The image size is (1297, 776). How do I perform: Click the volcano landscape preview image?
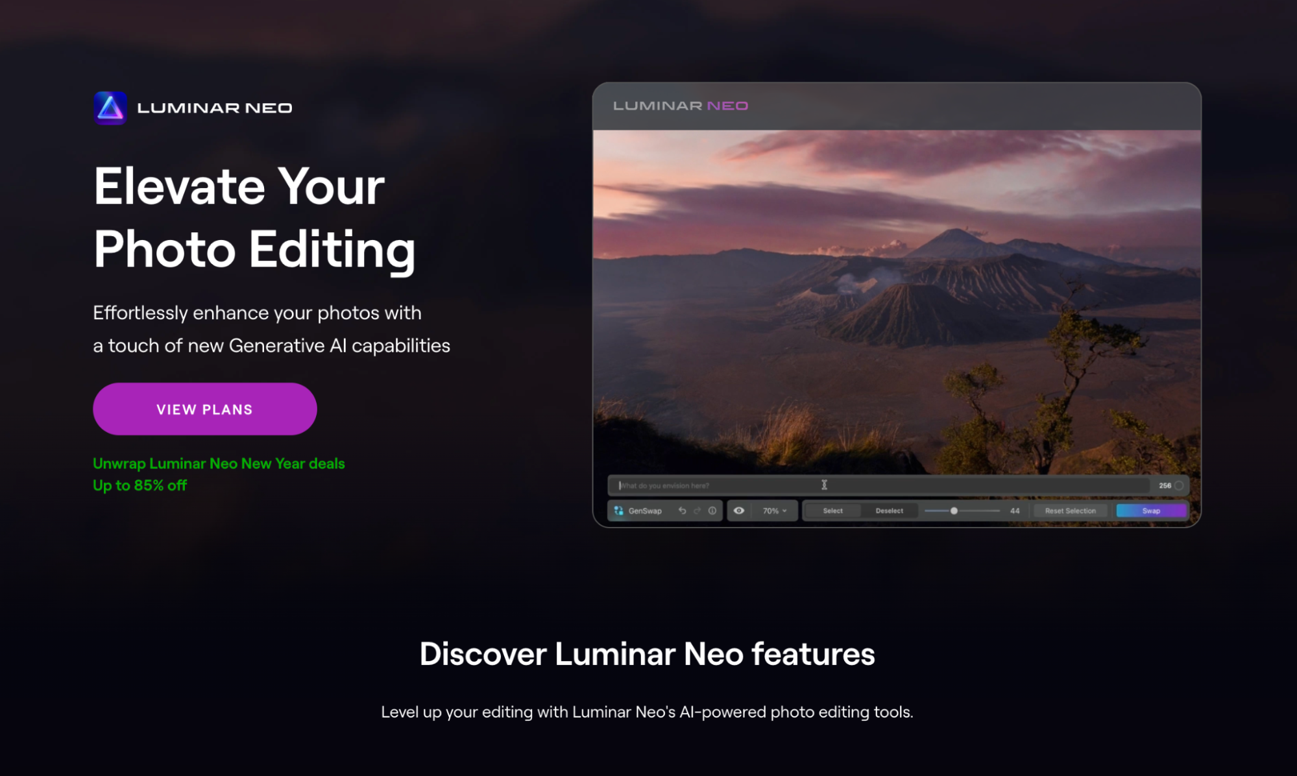pos(895,298)
